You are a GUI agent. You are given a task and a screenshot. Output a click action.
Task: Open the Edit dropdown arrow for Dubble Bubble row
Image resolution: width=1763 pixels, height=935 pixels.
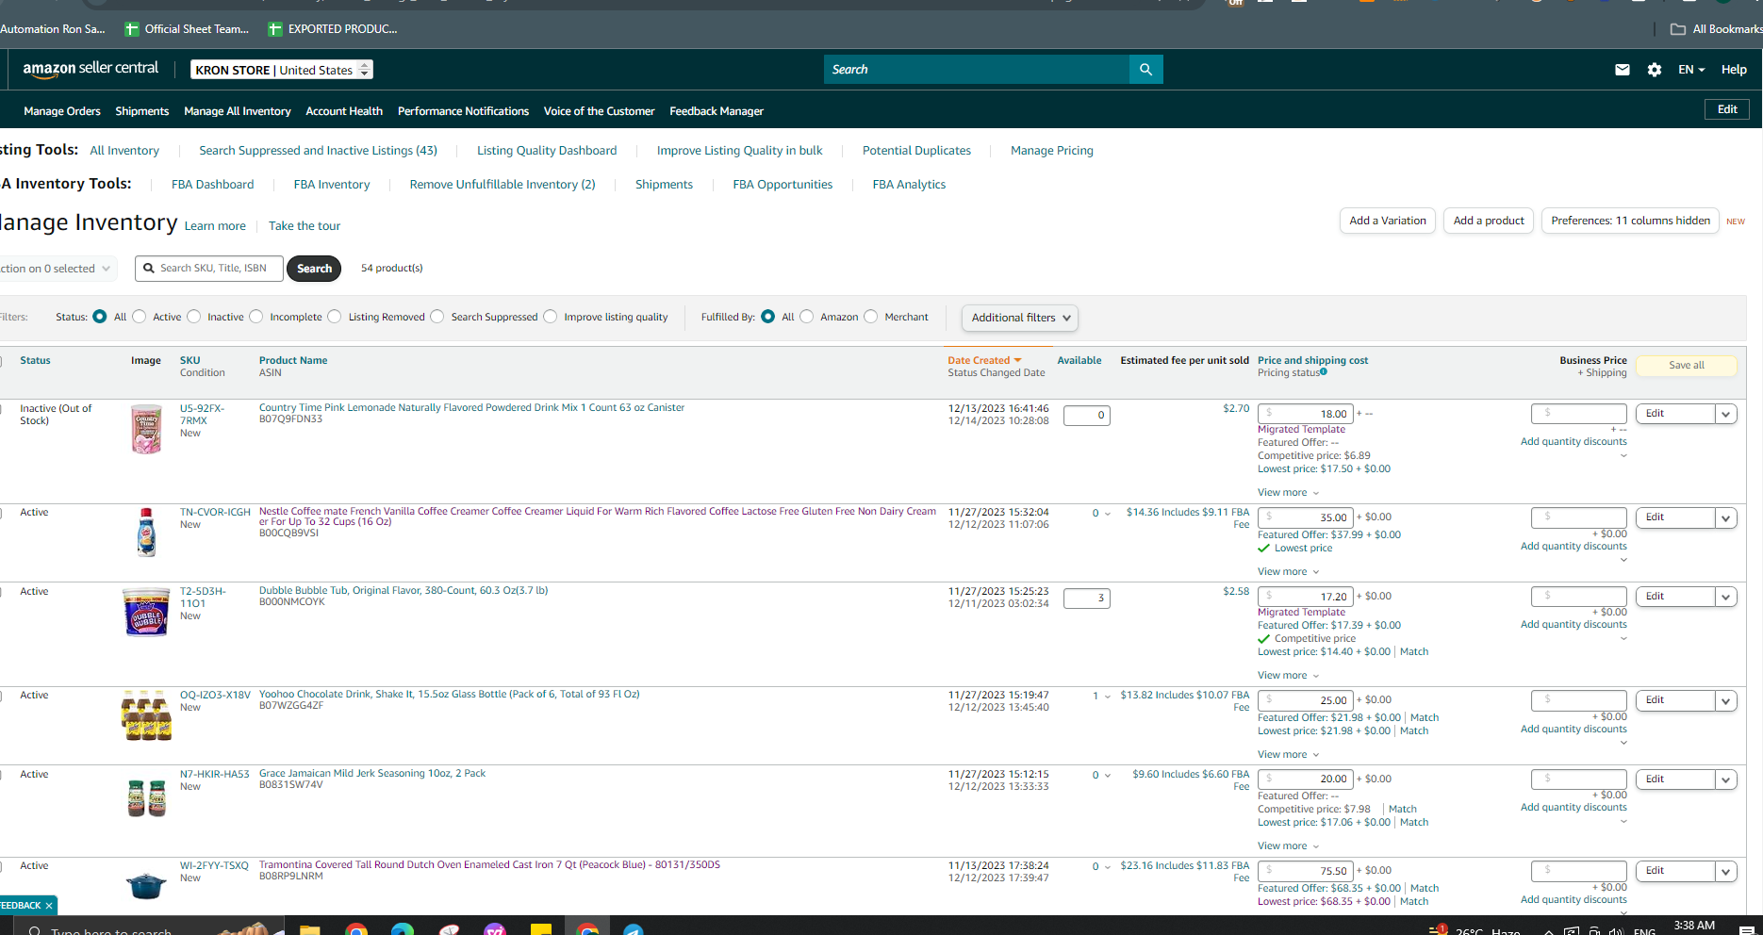click(1725, 597)
